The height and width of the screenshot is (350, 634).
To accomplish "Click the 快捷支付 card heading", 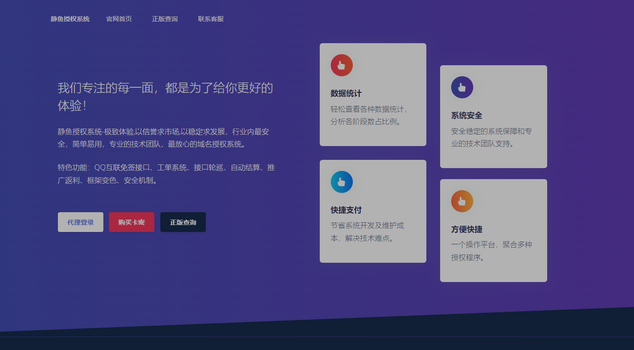I will (346, 210).
